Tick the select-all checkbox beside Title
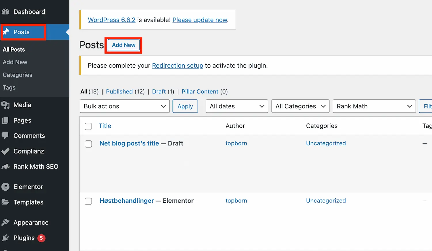 point(88,126)
